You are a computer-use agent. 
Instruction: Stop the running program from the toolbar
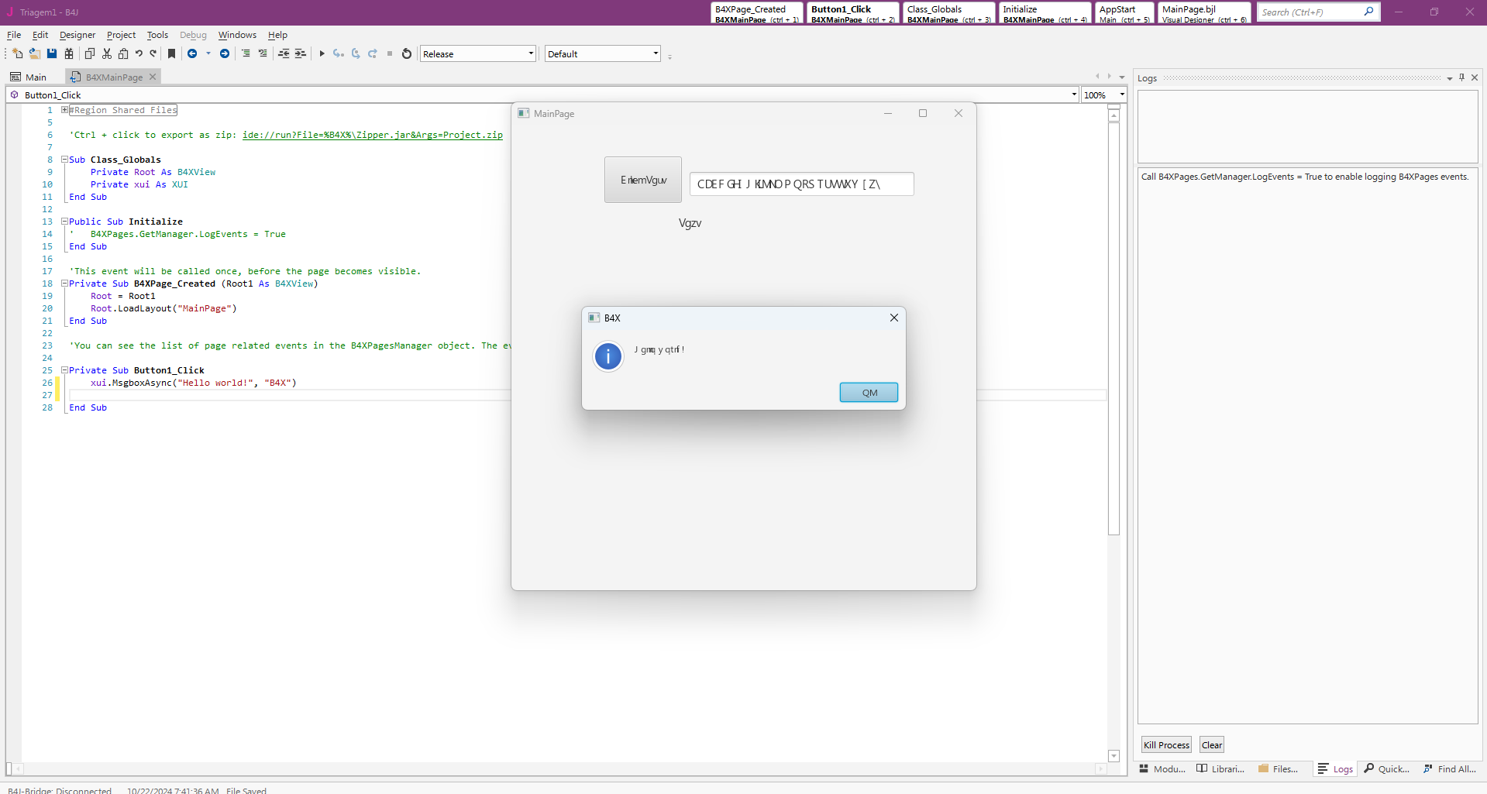tap(390, 53)
